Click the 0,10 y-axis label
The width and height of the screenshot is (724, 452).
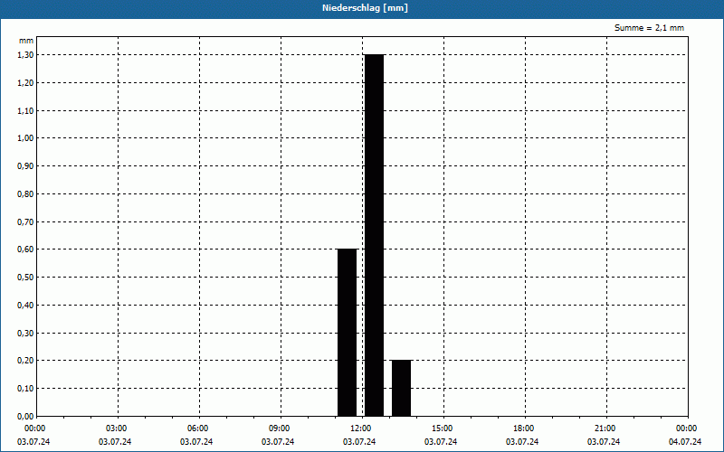[x=25, y=389]
